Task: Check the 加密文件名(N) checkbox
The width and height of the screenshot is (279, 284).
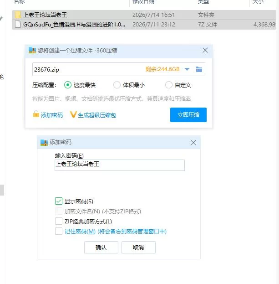Action: tap(59, 211)
